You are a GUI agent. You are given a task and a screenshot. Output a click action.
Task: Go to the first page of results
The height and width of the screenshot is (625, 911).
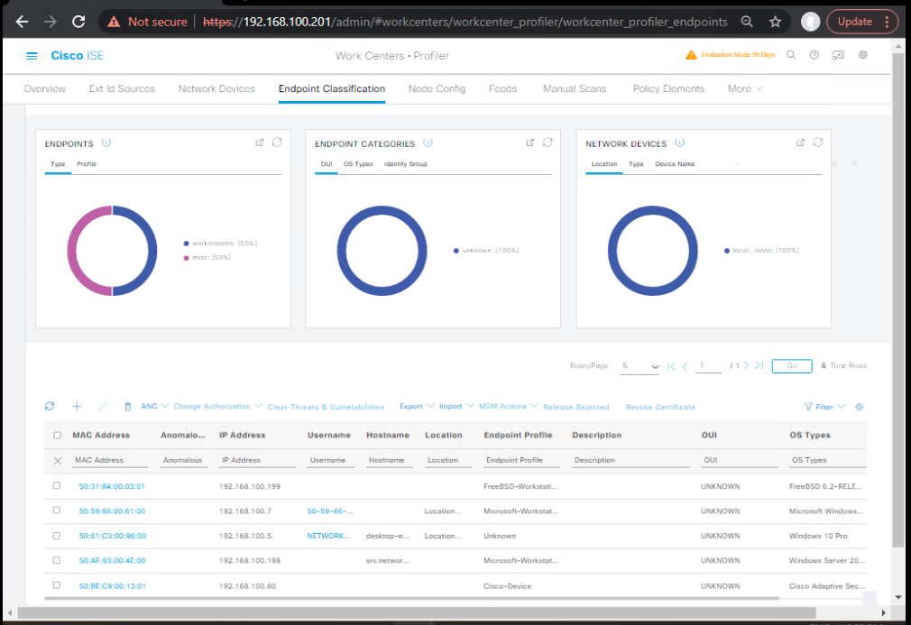tap(671, 366)
